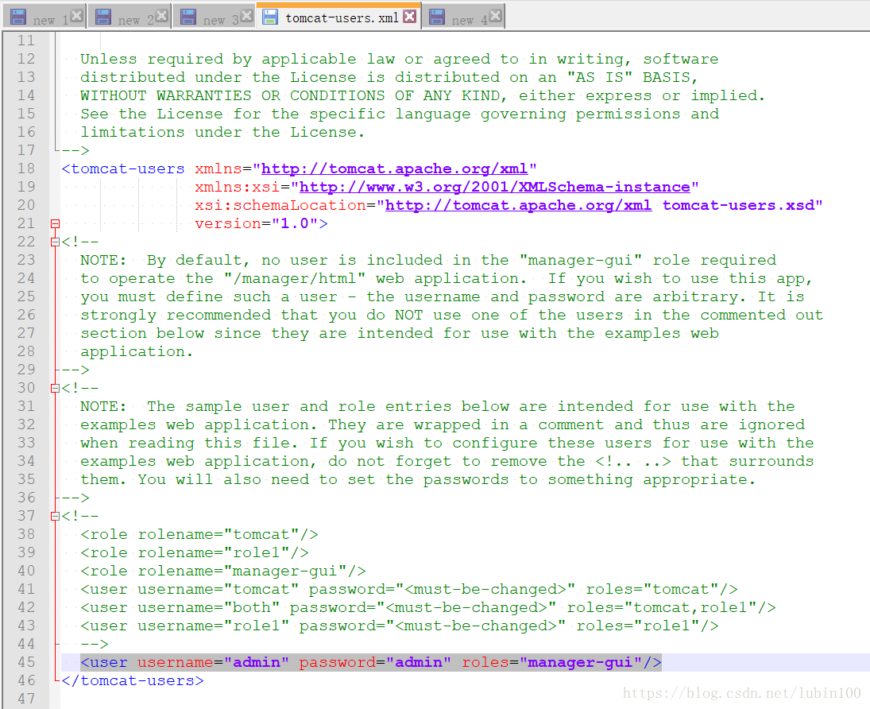Collapse the fold marker at line 21
The image size is (870, 709).
[x=55, y=224]
